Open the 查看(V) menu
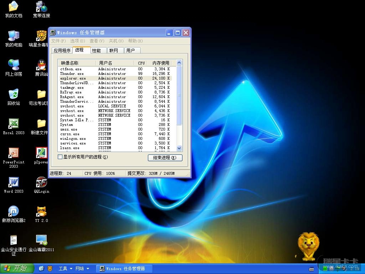Image resolution: width=365 pixels, height=274 pixels. point(97,41)
